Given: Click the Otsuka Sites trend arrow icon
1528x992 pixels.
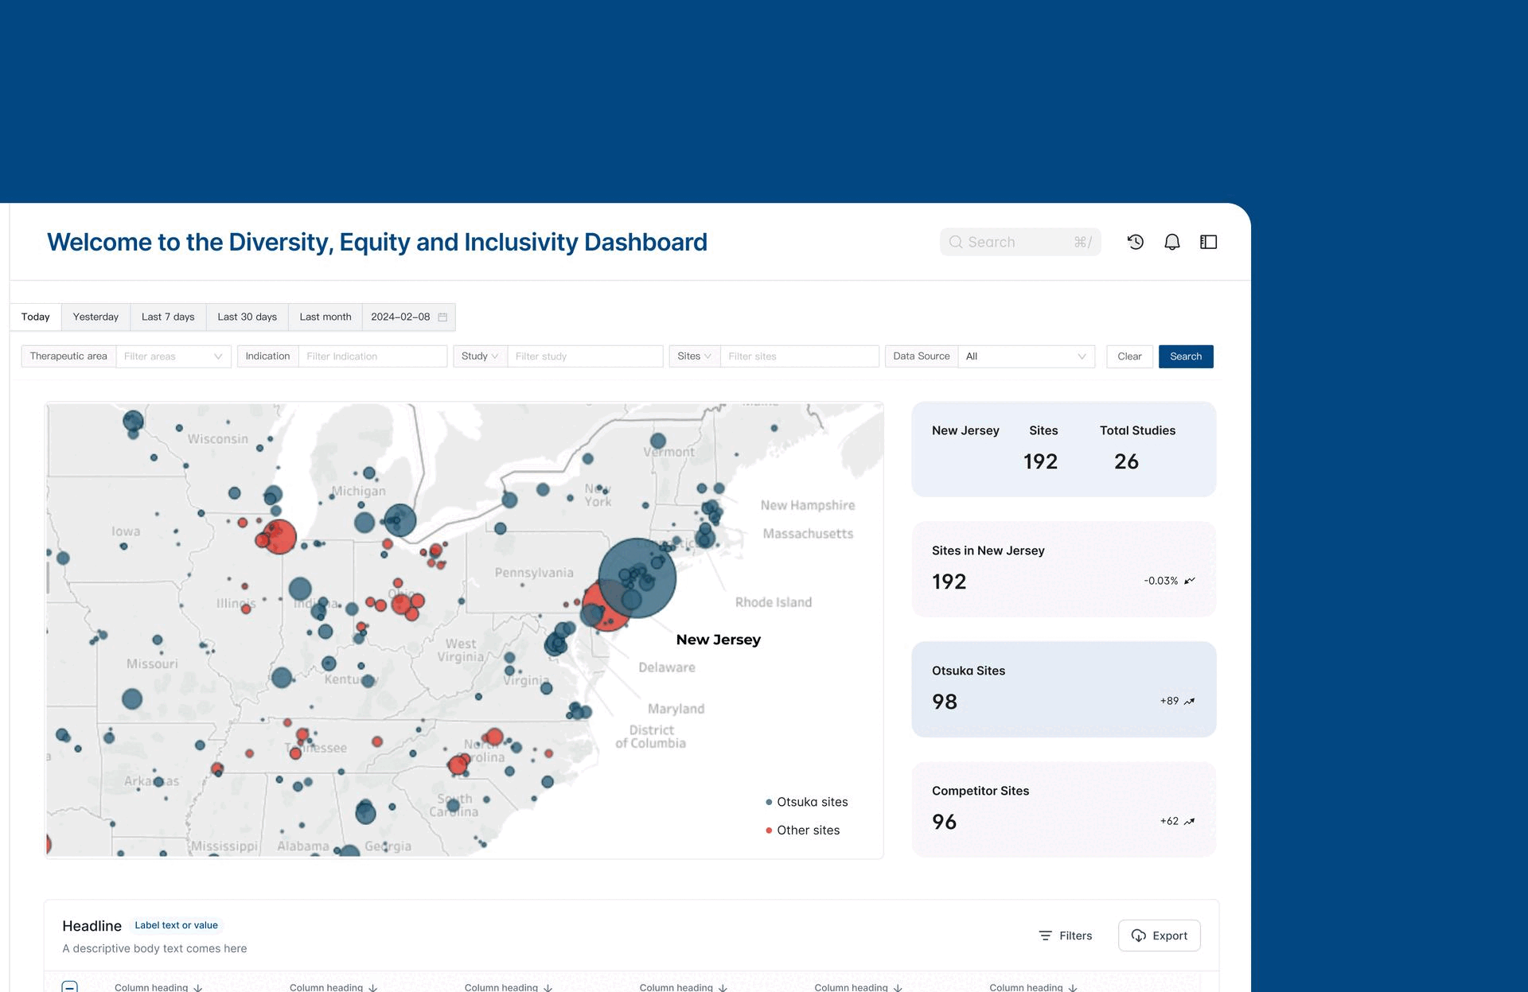Looking at the screenshot, I should [1190, 702].
